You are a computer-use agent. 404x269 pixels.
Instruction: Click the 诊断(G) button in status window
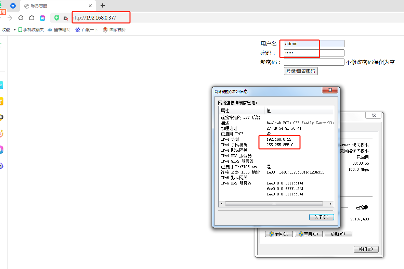[x=338, y=234]
